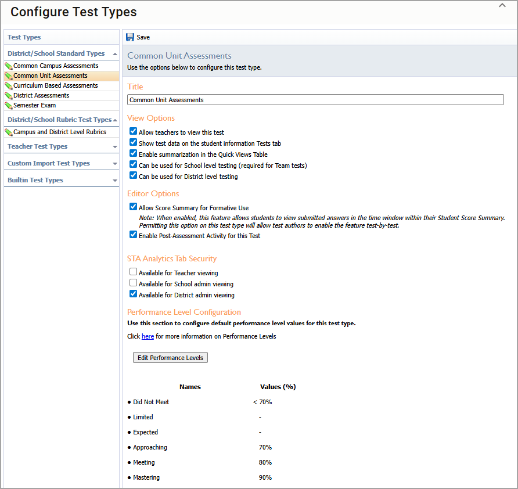Open District Assessments test type
Viewport: 518px width, 489px height.
point(41,95)
